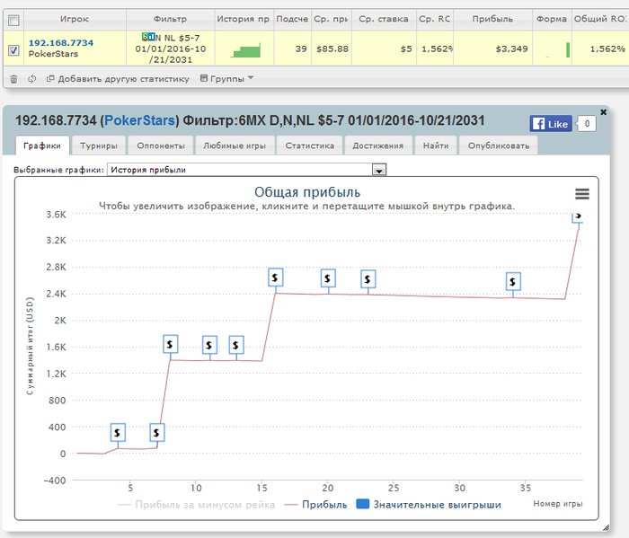
Task: Click the trash delete icon below the table
Action: (x=13, y=79)
